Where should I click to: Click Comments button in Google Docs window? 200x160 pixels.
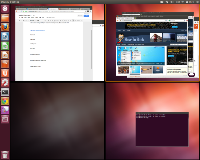tap(80, 16)
